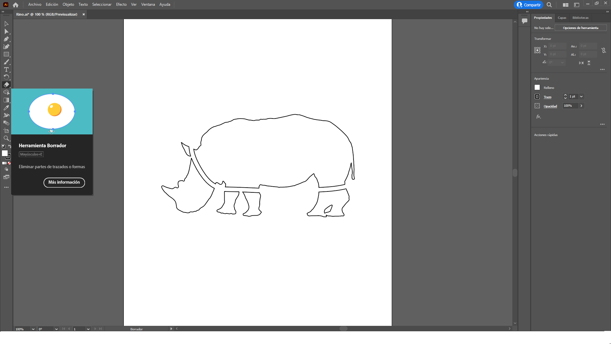611x344 pixels.
Task: Click the Relleno white color swatch
Action: click(537, 88)
